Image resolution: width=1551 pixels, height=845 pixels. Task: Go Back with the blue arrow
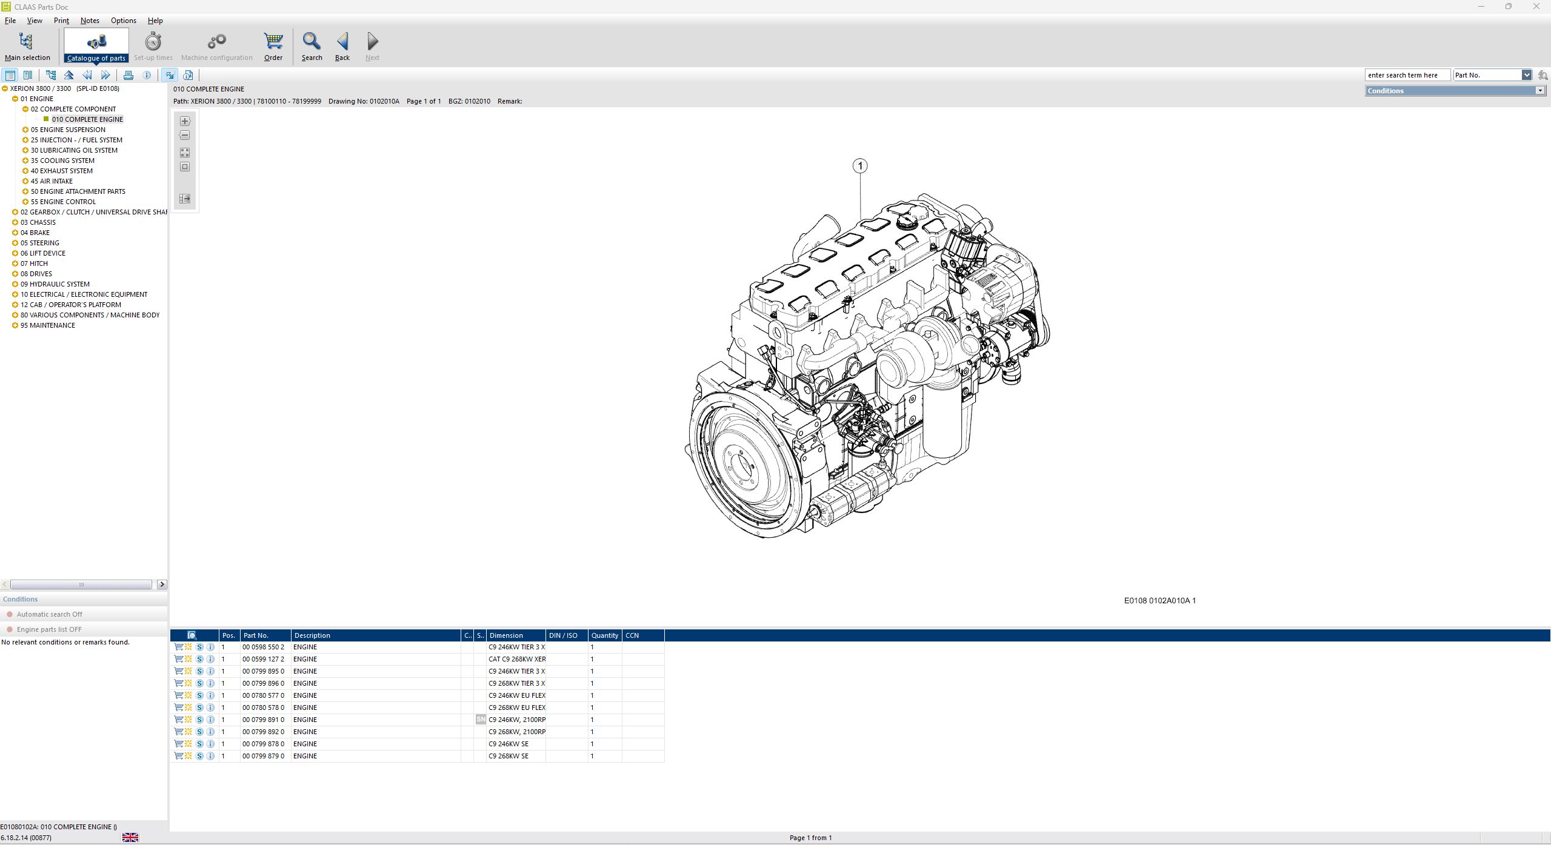coord(342,46)
